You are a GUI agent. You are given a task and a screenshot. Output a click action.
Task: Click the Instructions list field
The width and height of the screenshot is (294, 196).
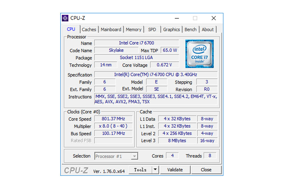(x=156, y=99)
